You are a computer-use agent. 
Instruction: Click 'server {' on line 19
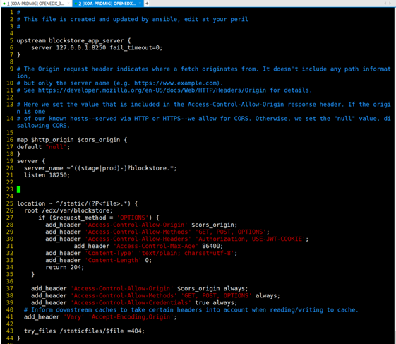[31, 161]
